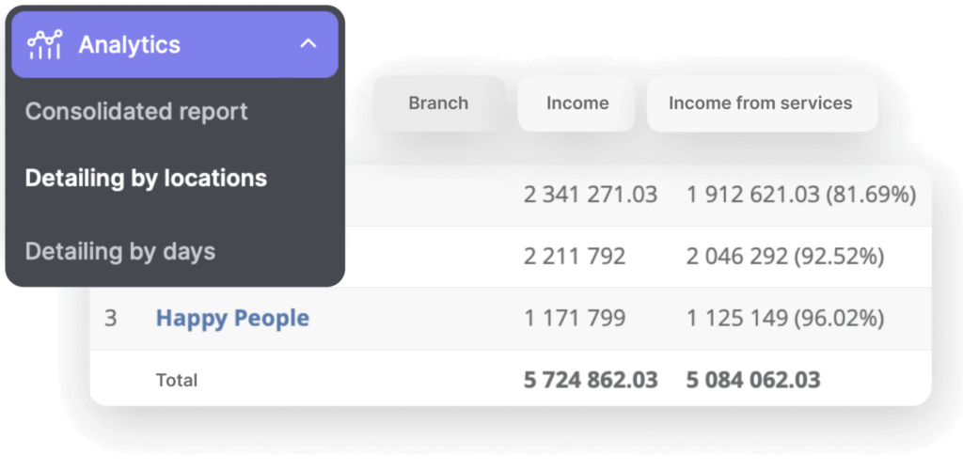Viewport: 963px width, 471px height.
Task: Click total services income 5 084 062.03
Action: tap(753, 381)
